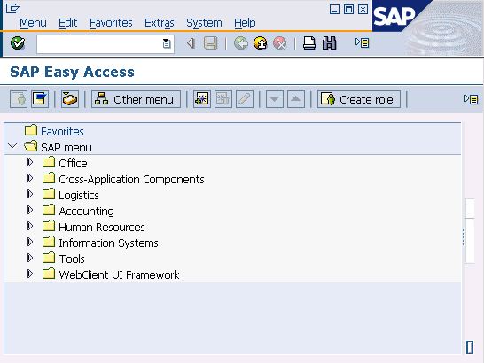Screen dimensions: 484x363
Task: Collapse the command field with the left arrow
Action: (x=191, y=43)
